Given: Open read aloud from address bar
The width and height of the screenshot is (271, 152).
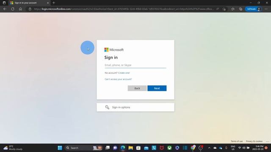Looking at the screenshot, I should click(x=218, y=9).
